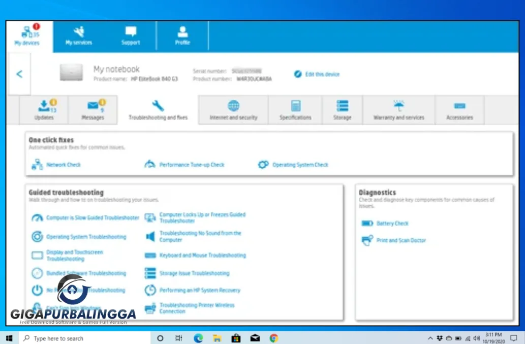Start Performance Tune-up Check

pos(192,165)
